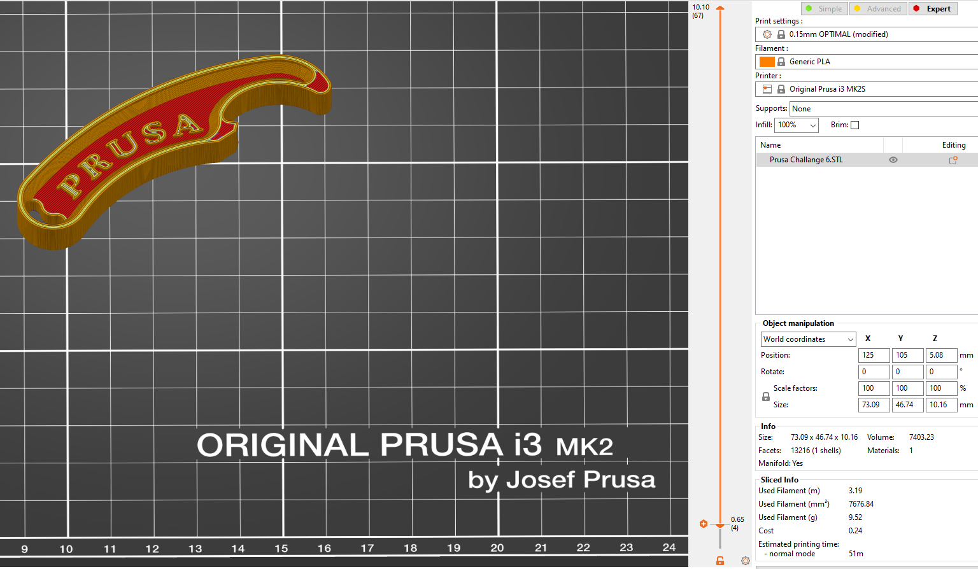Image resolution: width=978 pixels, height=569 pixels.
Task: Open the Infill percentage dropdown
Action: pos(796,125)
